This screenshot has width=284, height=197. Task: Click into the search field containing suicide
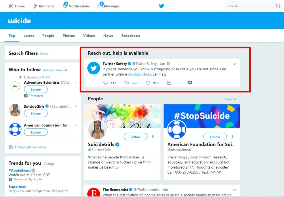pyautogui.click(x=251, y=6)
